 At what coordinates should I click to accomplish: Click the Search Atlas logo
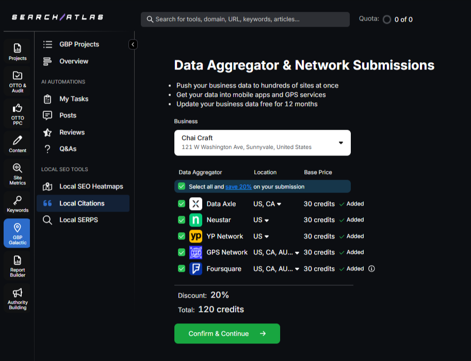(57, 17)
